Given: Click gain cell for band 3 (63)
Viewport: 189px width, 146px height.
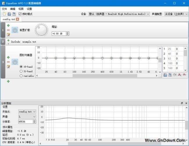Looking at the screenshot, I should tap(179, 59).
